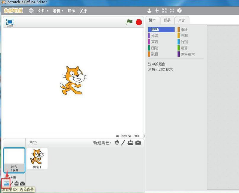Screen dimensions: 239x193
Task: Click the block help question mark icon
Action: [180, 10]
